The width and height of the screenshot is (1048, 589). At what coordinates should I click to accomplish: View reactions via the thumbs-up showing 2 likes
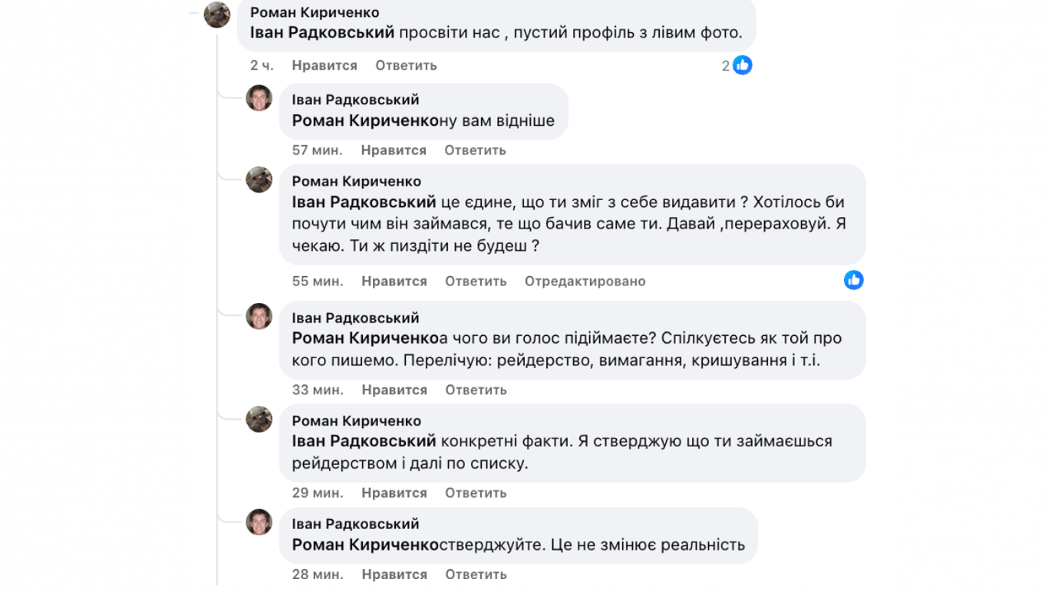click(741, 65)
